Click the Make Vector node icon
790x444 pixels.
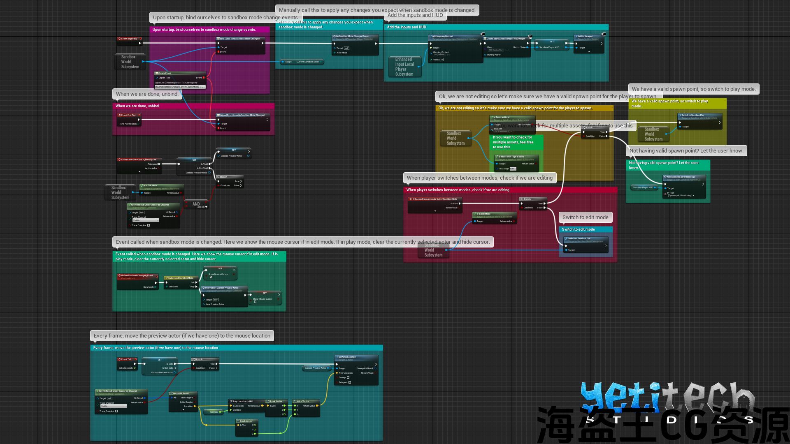click(x=295, y=401)
